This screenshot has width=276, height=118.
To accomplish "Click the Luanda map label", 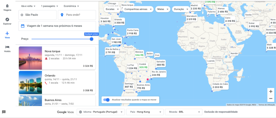I will click(x=211, y=61).
